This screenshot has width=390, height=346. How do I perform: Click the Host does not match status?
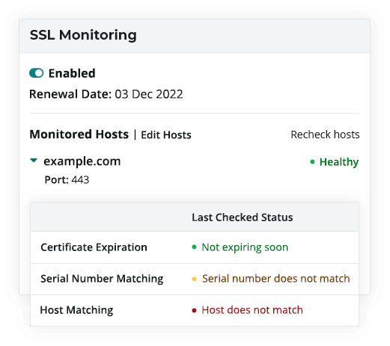tap(252, 310)
